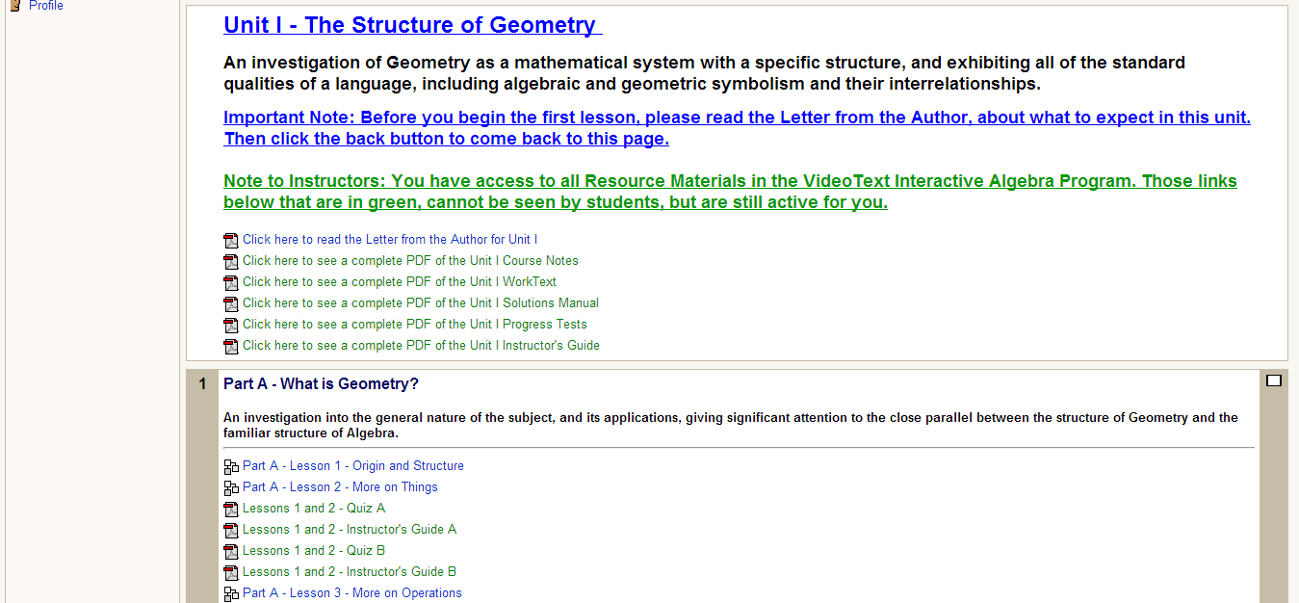Click the PDF icon for Unit I Solutions Manual
The image size is (1299, 603).
tap(231, 304)
